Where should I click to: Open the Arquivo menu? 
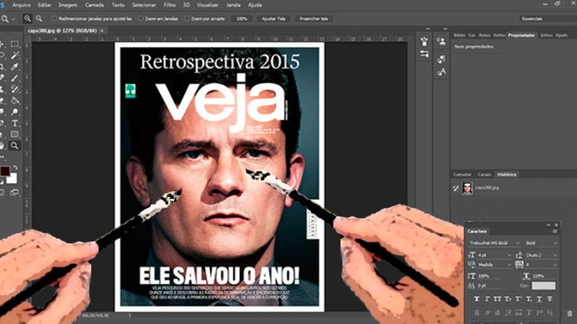(22, 5)
